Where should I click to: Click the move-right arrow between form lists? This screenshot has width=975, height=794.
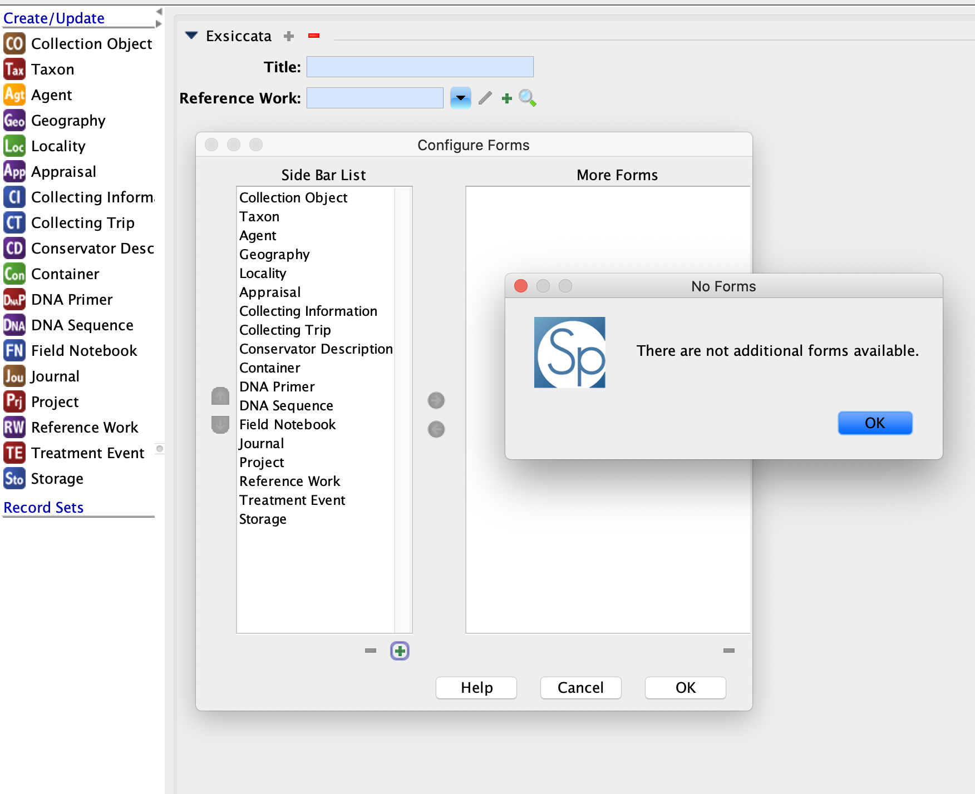pos(436,400)
